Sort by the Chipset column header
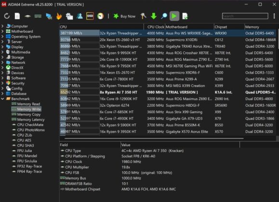 point(229,27)
